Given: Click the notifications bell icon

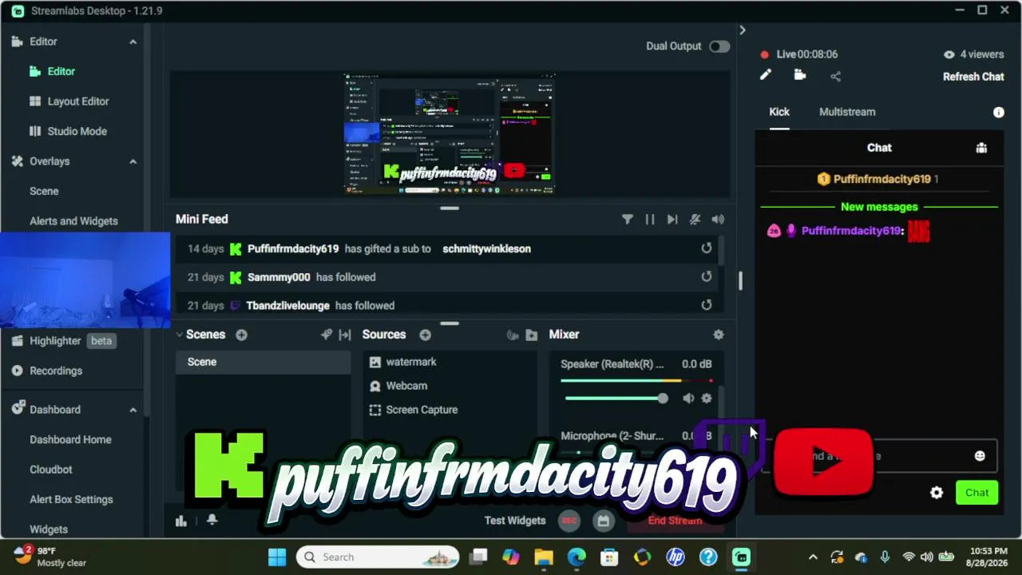Looking at the screenshot, I should click(x=212, y=520).
